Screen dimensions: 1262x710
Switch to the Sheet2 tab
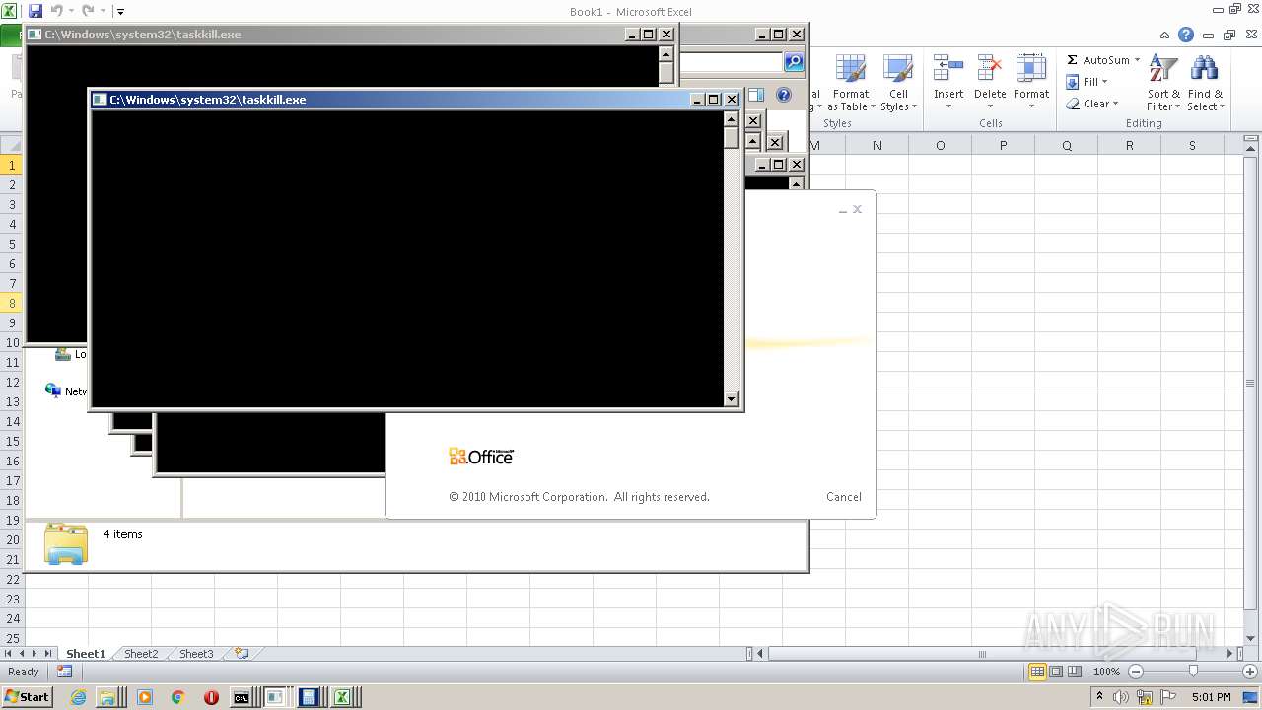pos(140,654)
